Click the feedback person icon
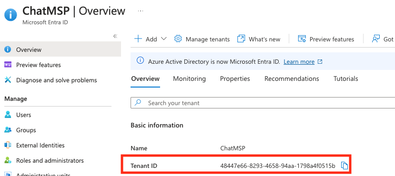 pyautogui.click(x=375, y=39)
